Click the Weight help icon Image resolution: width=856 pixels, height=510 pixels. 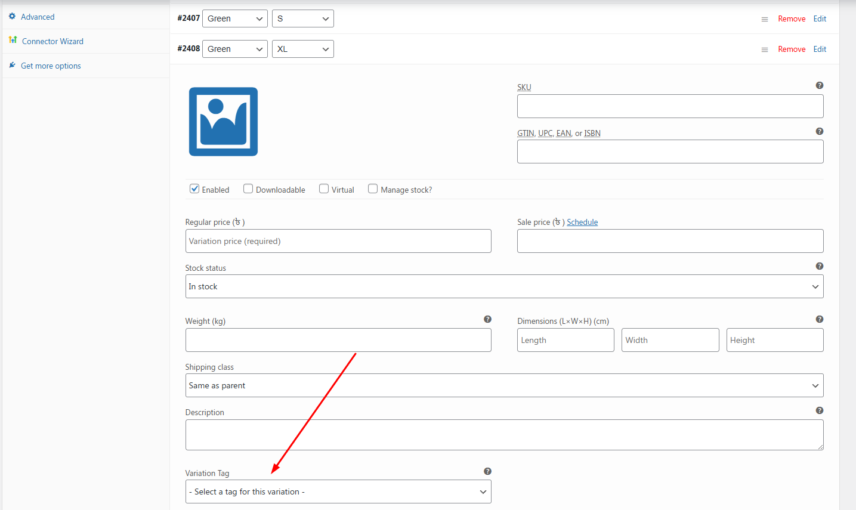point(487,319)
